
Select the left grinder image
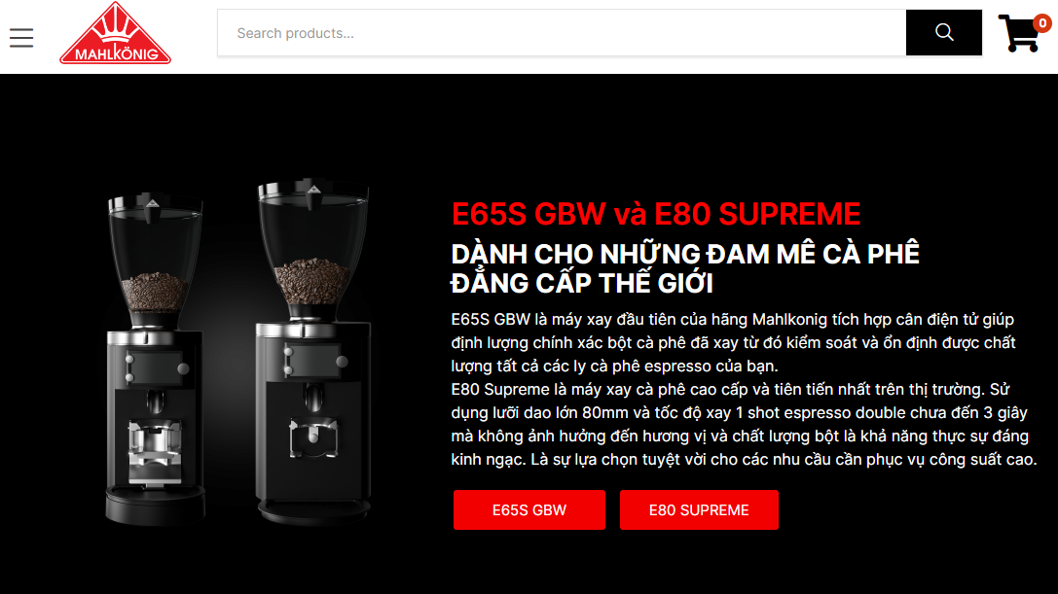coord(155,360)
